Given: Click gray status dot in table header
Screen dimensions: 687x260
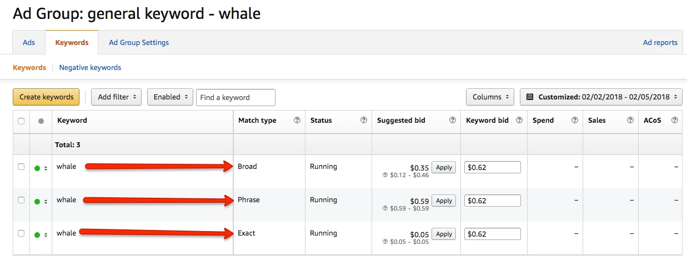Looking at the screenshot, I should 41,121.
